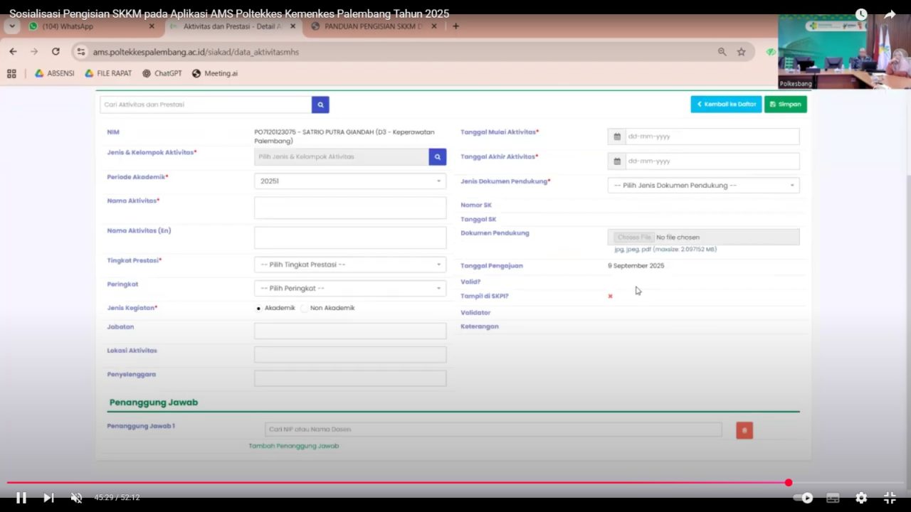Click the Tambah Penanggung Jawab link
911x512 pixels.
pyautogui.click(x=293, y=446)
